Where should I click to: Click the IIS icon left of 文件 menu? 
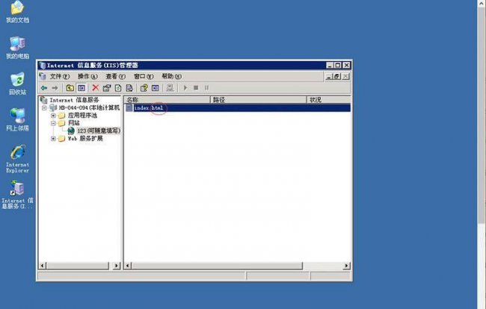tap(43, 76)
